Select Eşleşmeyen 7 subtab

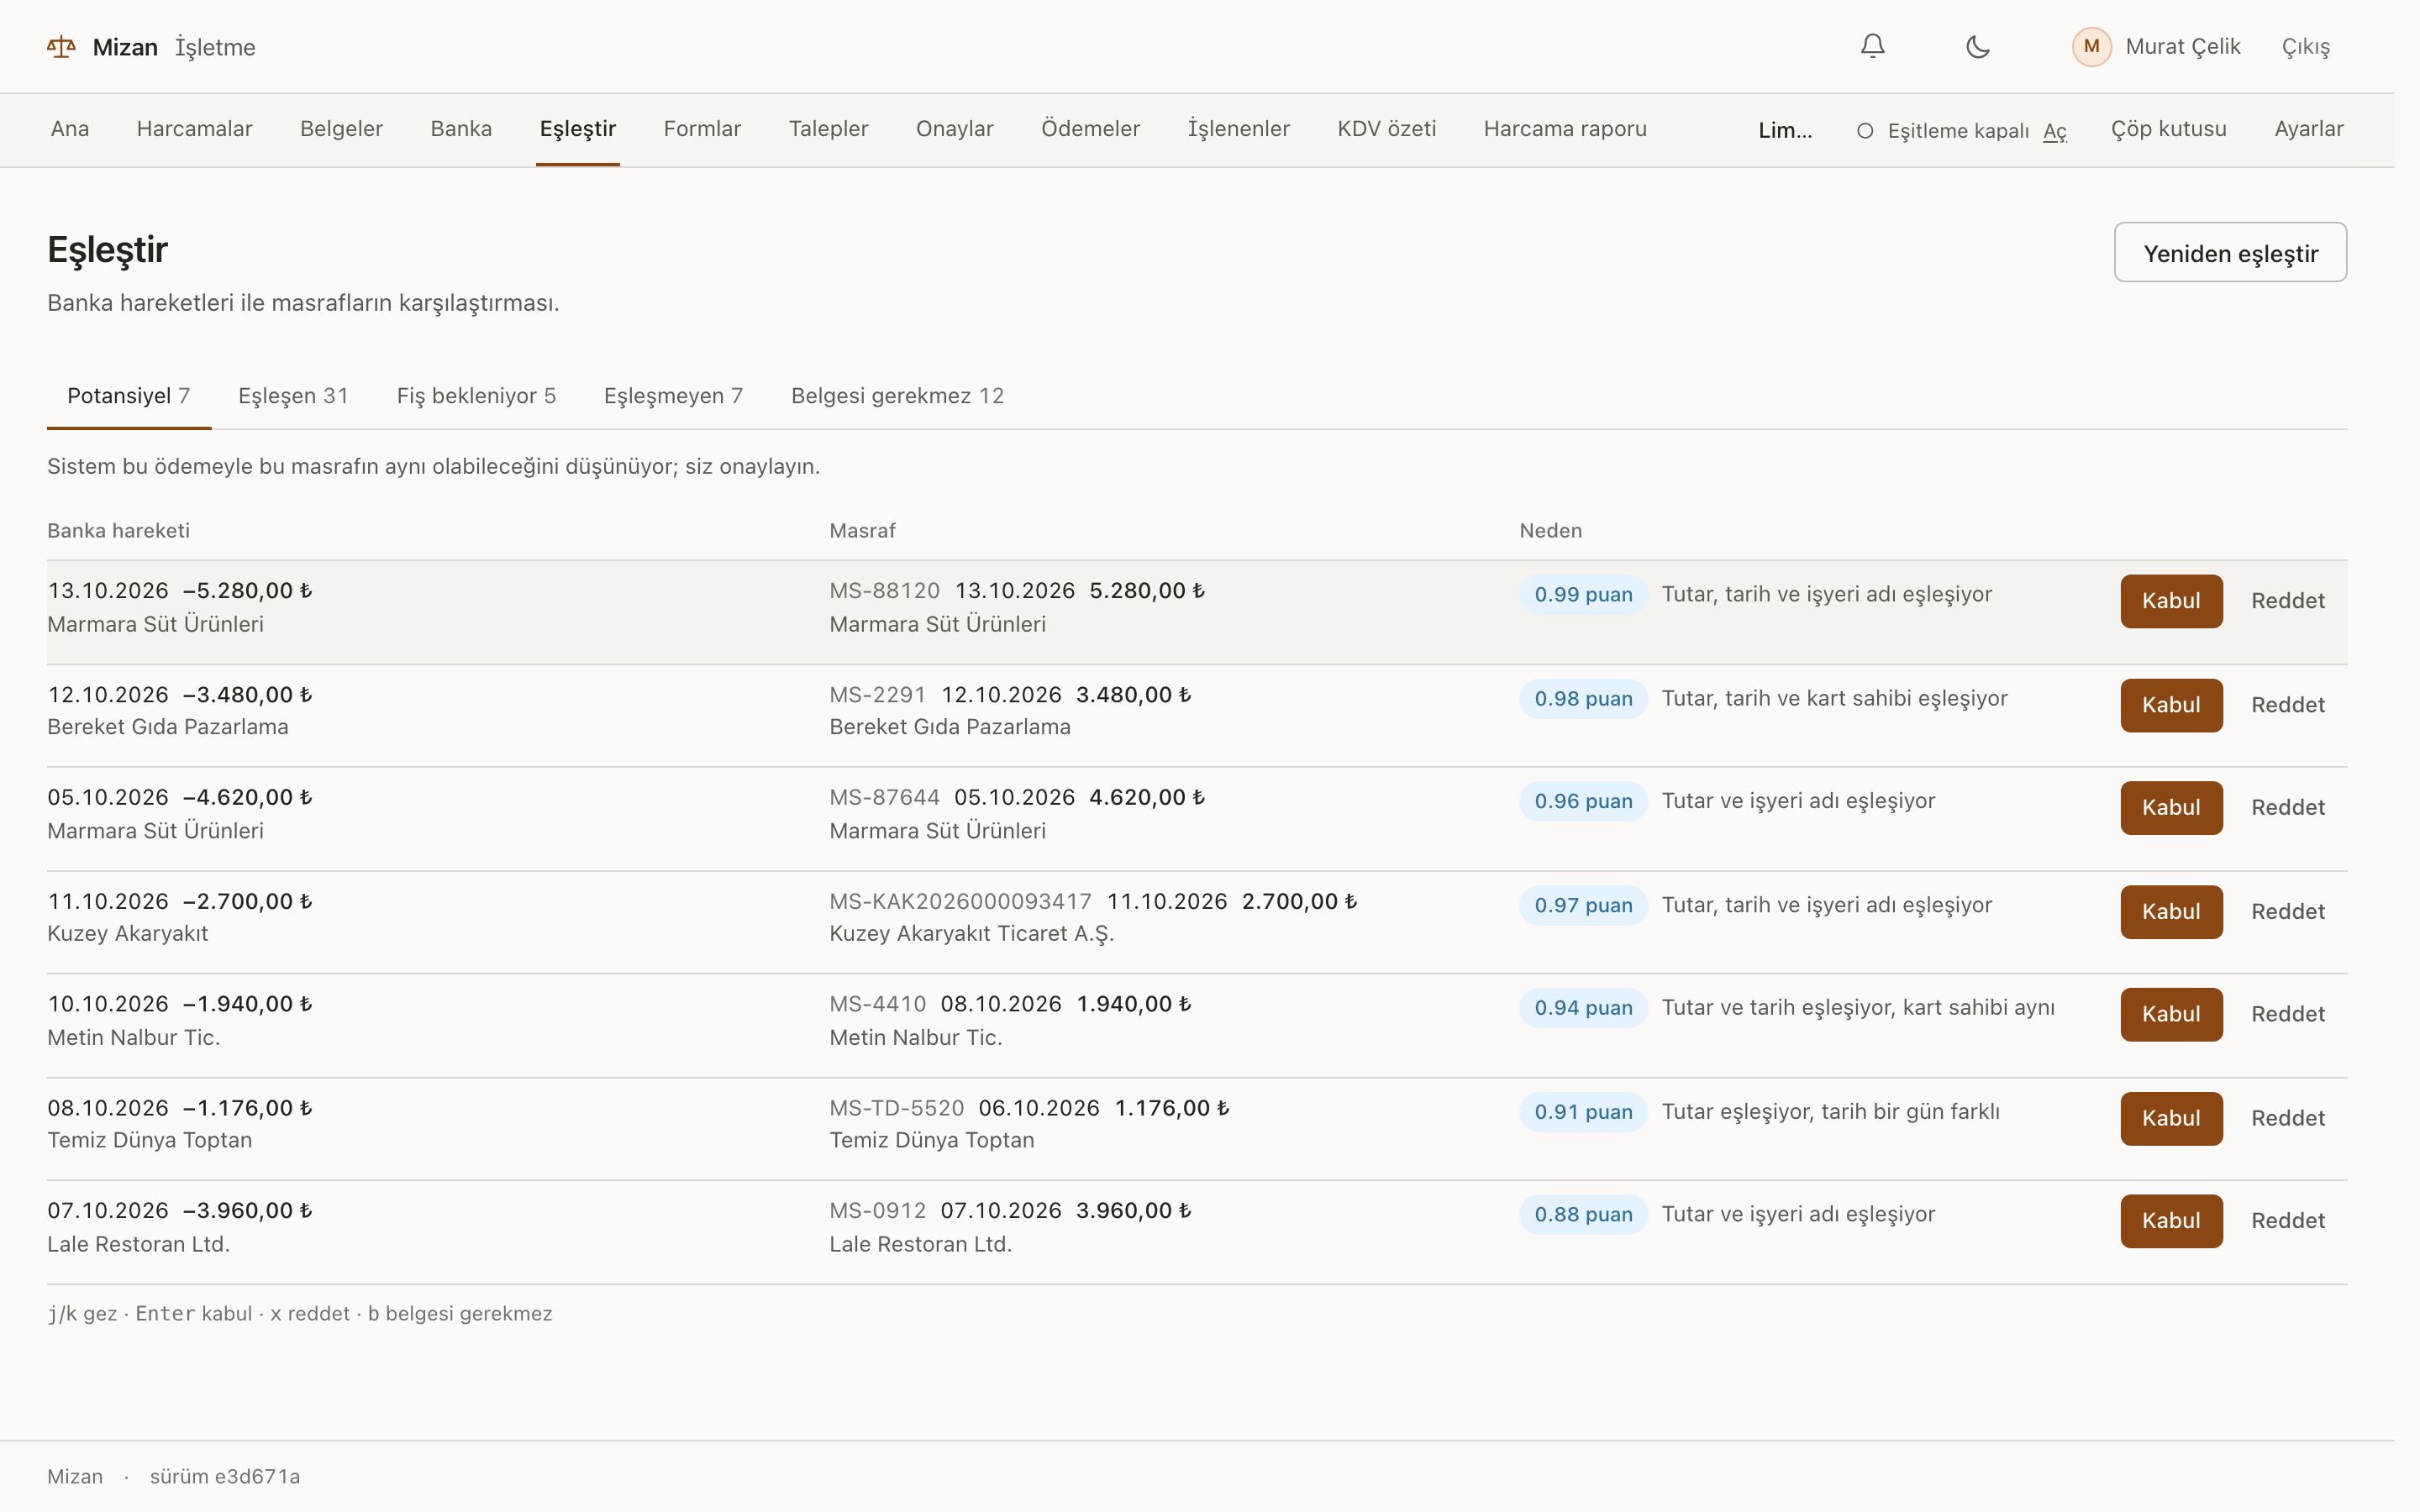click(673, 396)
